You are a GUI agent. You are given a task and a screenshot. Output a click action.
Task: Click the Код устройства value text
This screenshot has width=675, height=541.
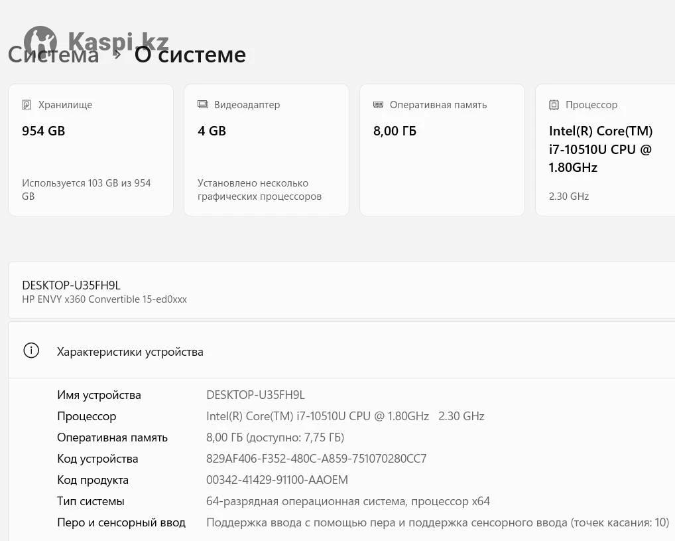click(316, 459)
